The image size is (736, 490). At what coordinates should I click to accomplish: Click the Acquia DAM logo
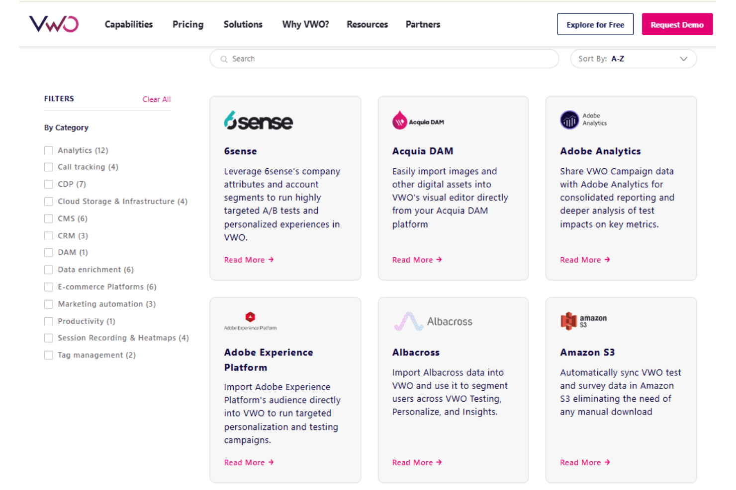point(418,121)
